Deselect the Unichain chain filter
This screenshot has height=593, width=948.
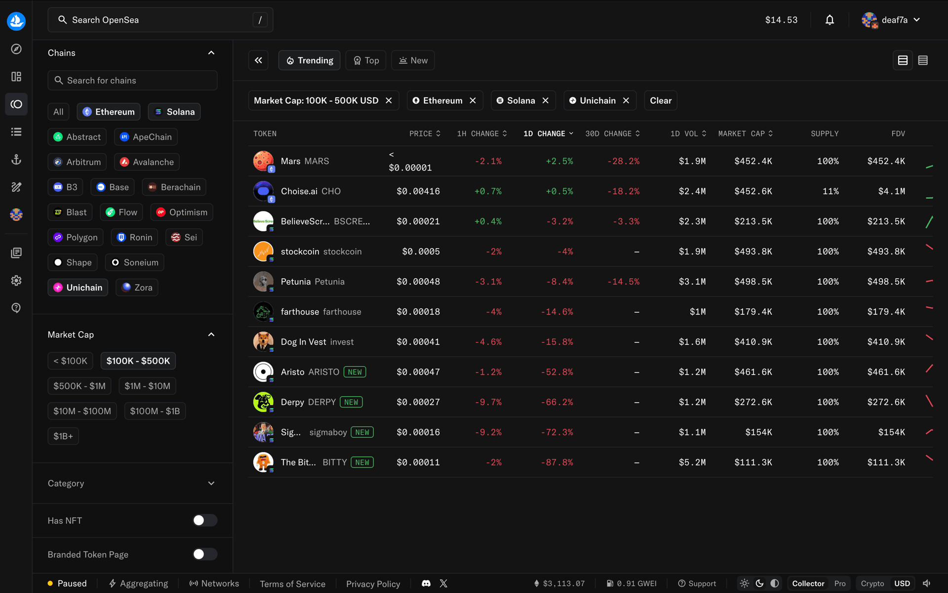tap(78, 288)
